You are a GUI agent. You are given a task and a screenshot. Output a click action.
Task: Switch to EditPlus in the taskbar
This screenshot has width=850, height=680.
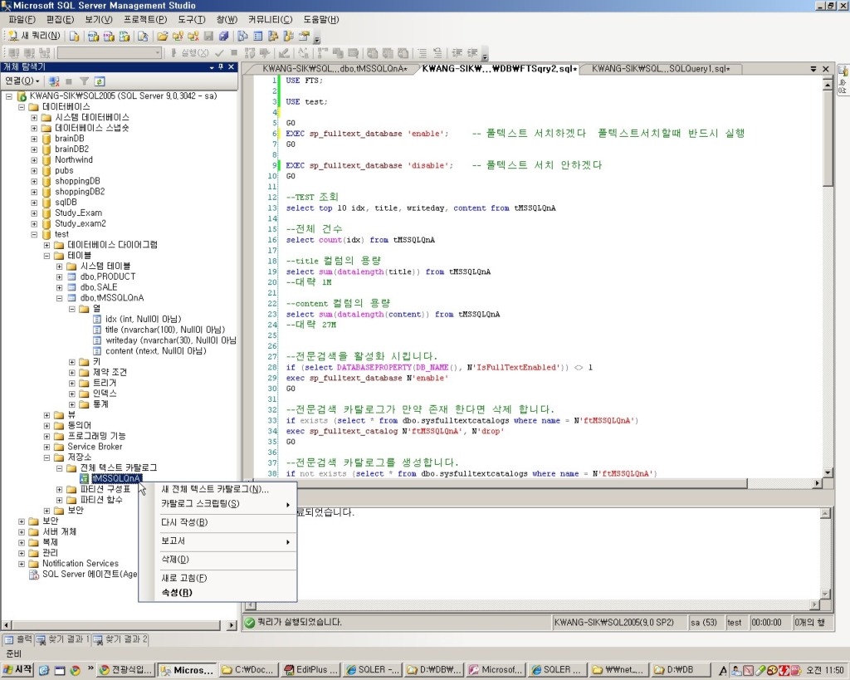click(310, 670)
